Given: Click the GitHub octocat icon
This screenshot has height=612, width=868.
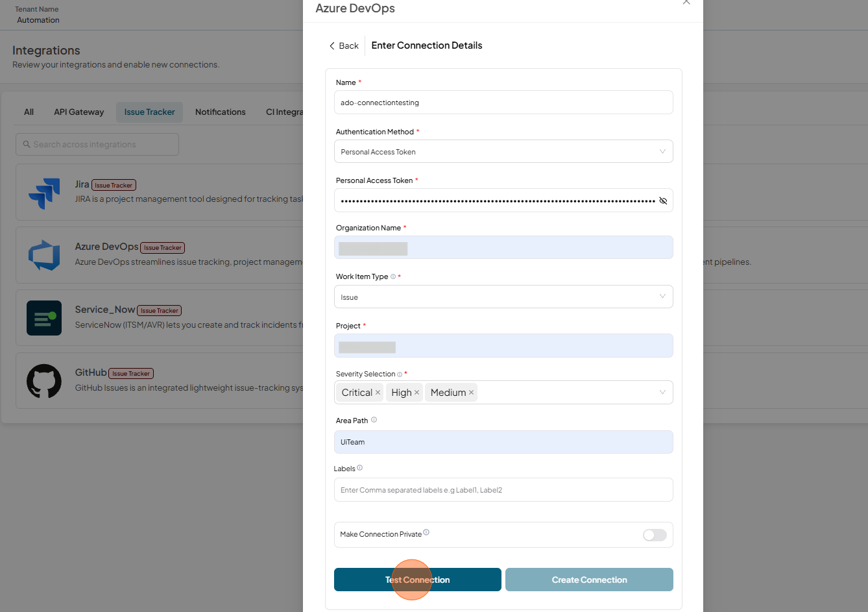Looking at the screenshot, I should (44, 381).
